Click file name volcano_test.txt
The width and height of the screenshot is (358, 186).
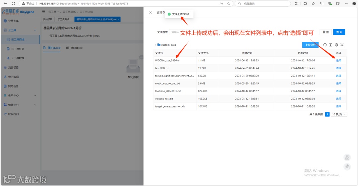(x=164, y=99)
